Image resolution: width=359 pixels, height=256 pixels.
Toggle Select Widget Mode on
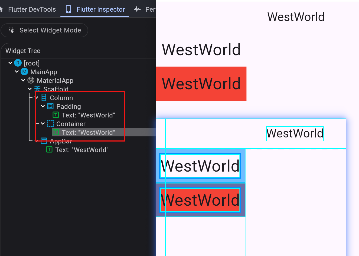click(x=44, y=30)
